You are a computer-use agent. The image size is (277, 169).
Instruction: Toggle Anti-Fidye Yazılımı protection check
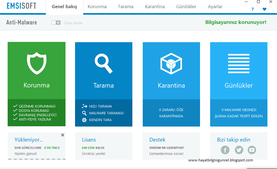pos(16,119)
